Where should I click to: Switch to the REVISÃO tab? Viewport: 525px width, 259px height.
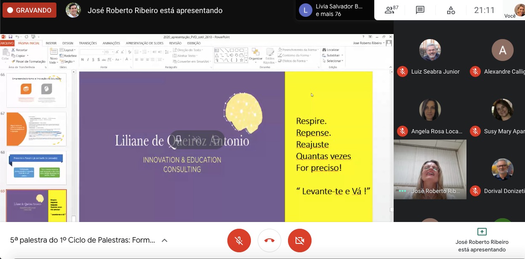pyautogui.click(x=175, y=43)
